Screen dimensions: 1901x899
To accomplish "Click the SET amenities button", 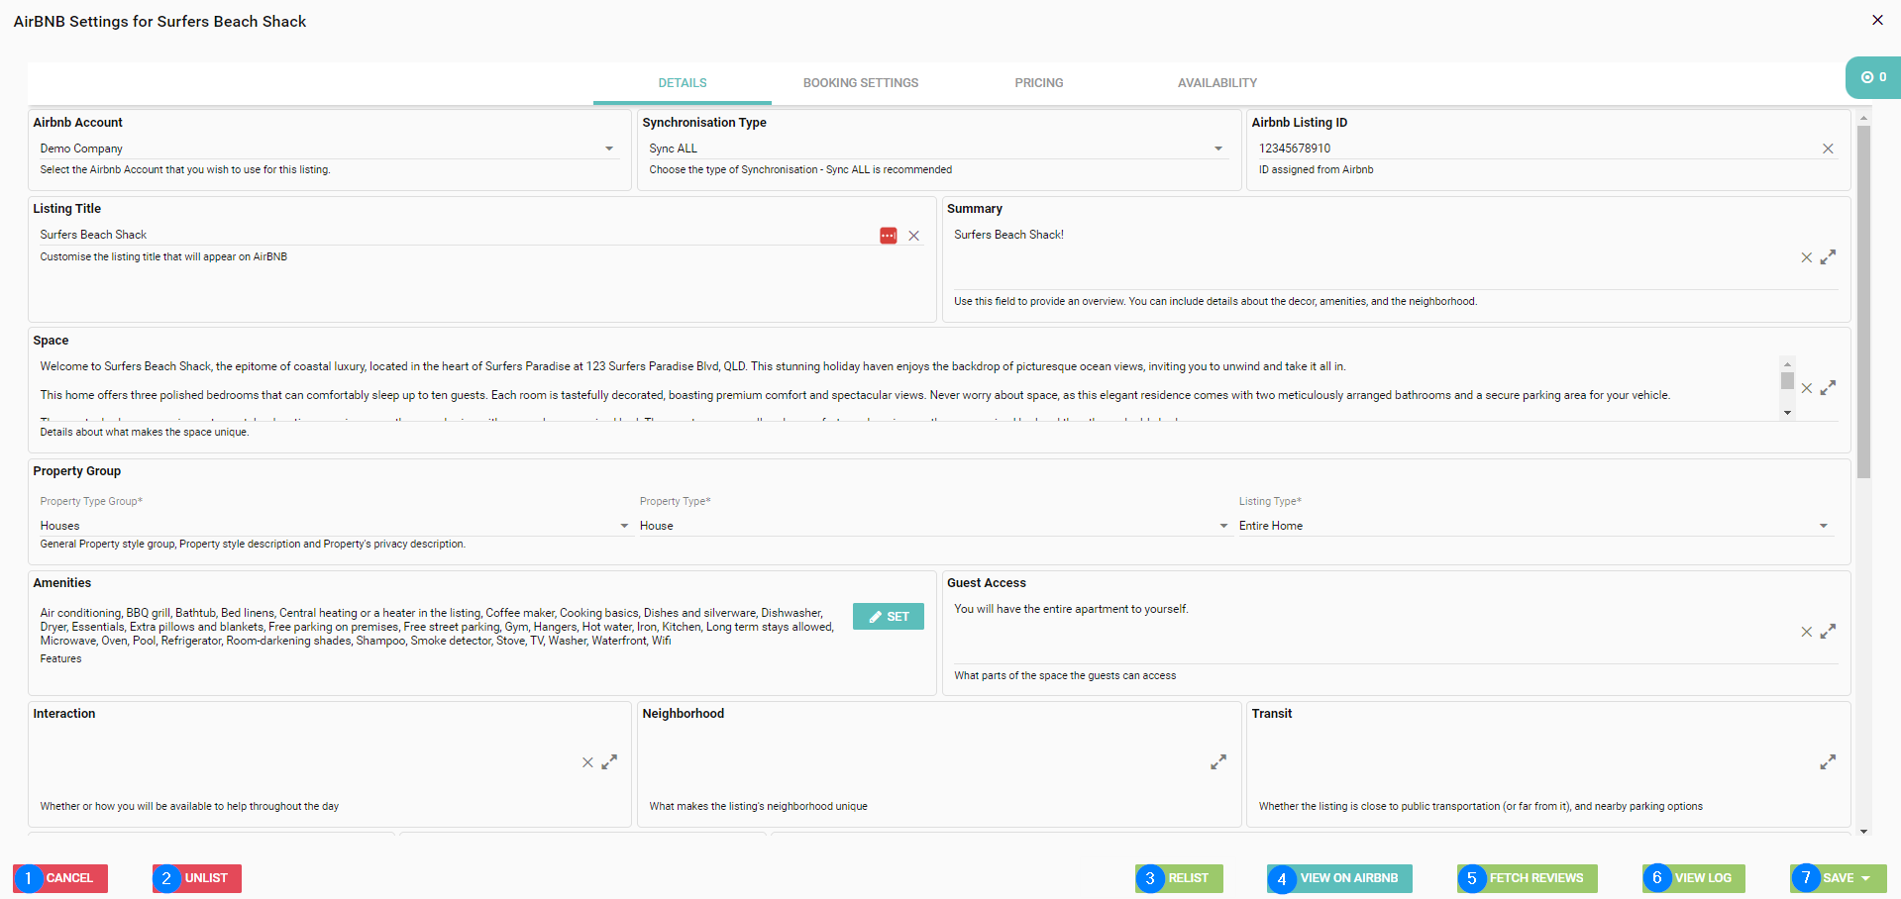I will coord(888,617).
